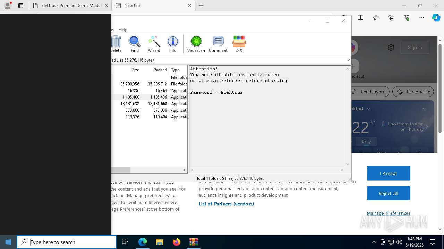The image size is (444, 249).
Task: Click the horizontal scrollbar of the file list
Action: pos(121,170)
